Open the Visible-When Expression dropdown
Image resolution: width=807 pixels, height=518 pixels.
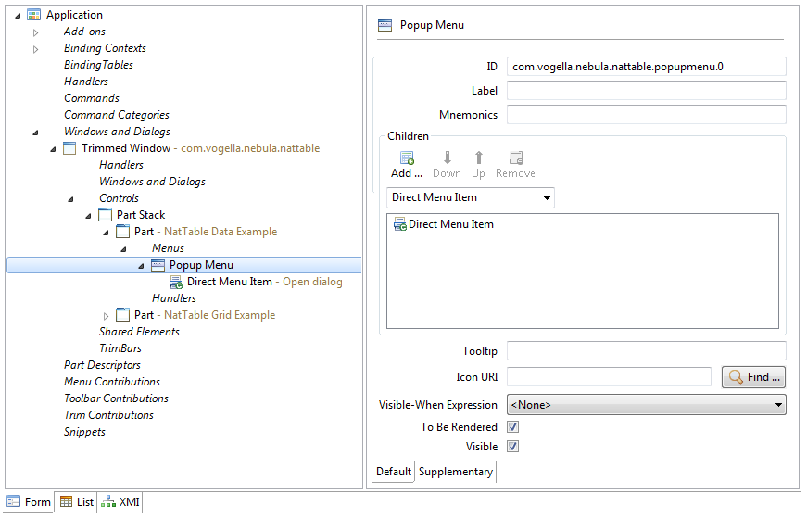pos(647,405)
